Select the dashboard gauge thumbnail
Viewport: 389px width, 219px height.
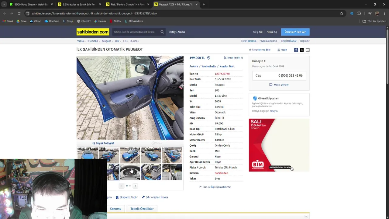point(130,172)
